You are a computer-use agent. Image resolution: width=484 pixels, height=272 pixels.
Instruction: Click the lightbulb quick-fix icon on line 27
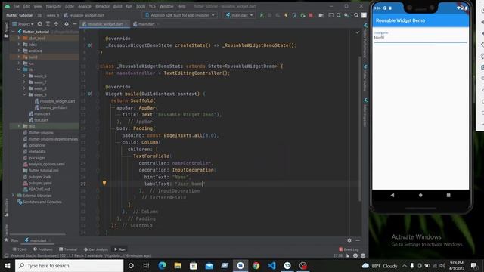point(104,183)
